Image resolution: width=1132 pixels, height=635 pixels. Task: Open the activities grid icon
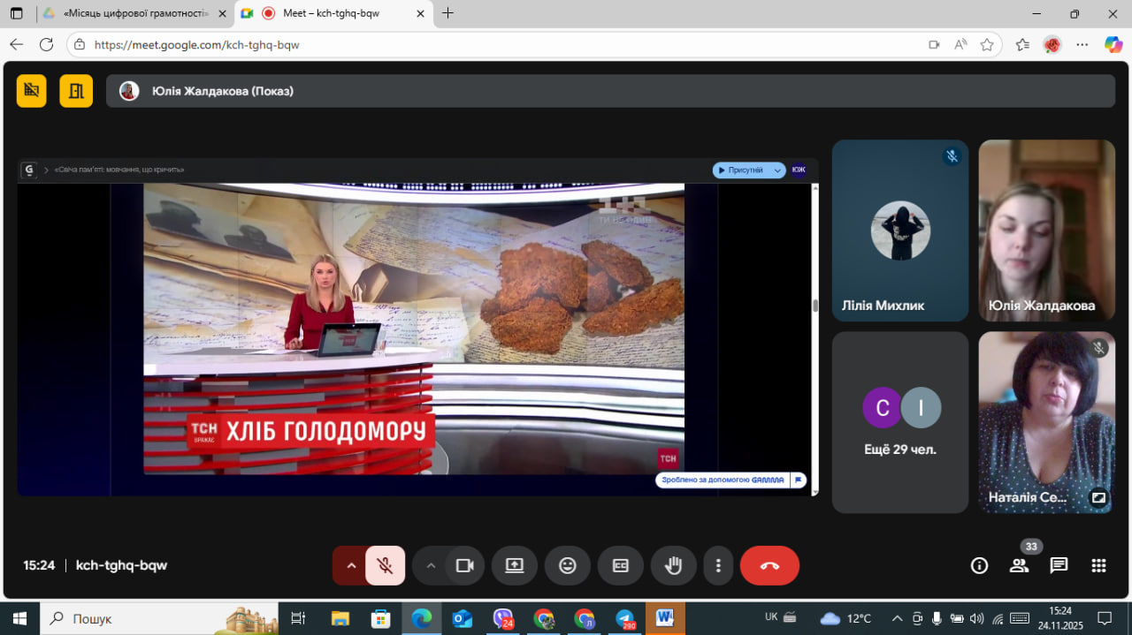click(x=1098, y=566)
